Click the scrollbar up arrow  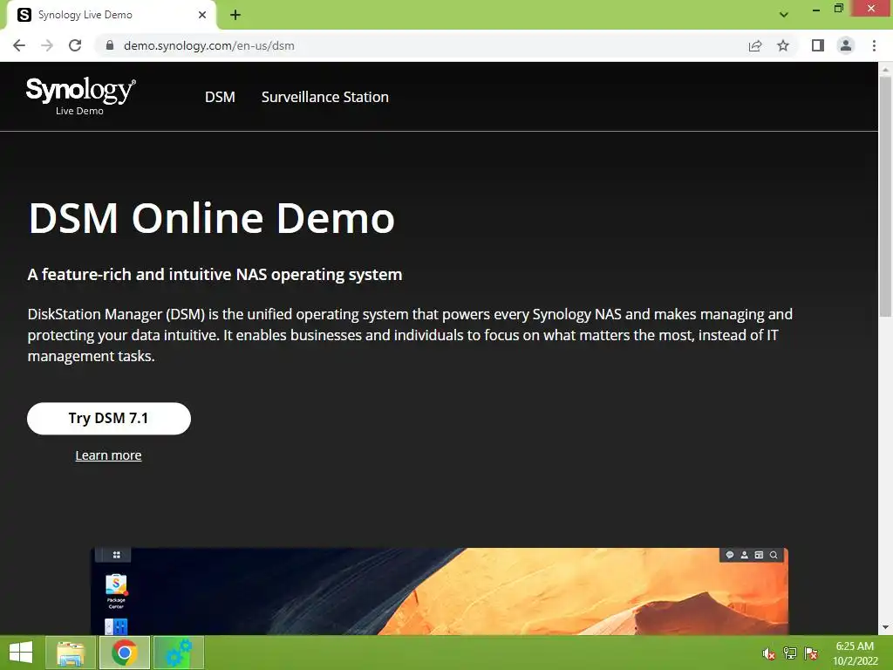(x=885, y=69)
